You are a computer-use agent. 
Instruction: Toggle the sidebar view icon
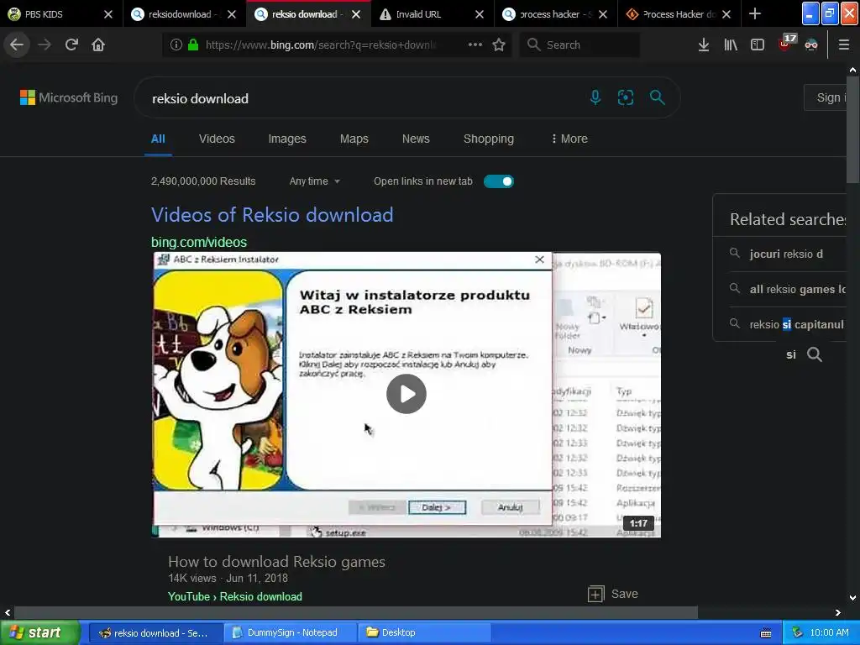[x=758, y=45]
